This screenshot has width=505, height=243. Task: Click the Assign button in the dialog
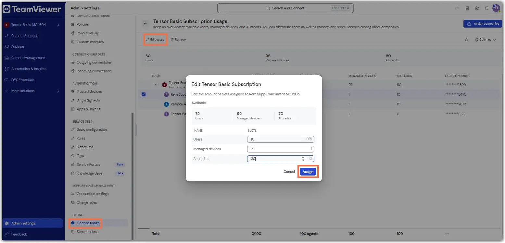pyautogui.click(x=308, y=172)
